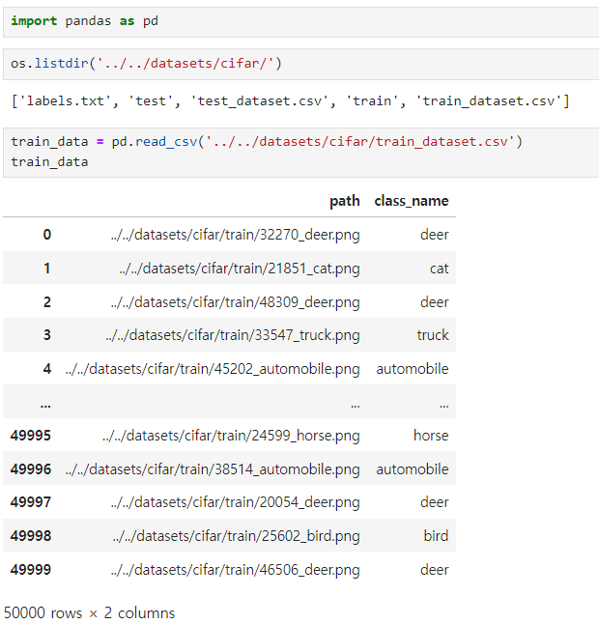The height and width of the screenshot is (624, 599).
Task: Click the 'path' column header
Action: click(x=345, y=201)
